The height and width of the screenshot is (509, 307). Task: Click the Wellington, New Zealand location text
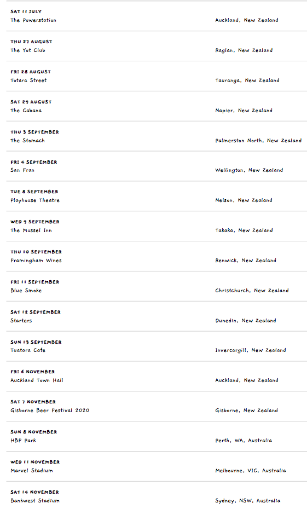(249, 170)
